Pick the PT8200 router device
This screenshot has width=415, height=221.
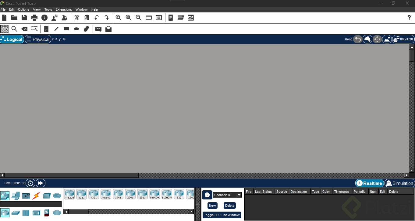pyautogui.click(x=69, y=194)
